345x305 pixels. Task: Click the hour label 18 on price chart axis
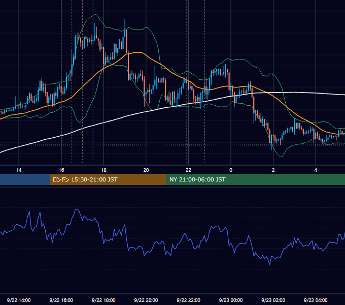[x=103, y=170]
